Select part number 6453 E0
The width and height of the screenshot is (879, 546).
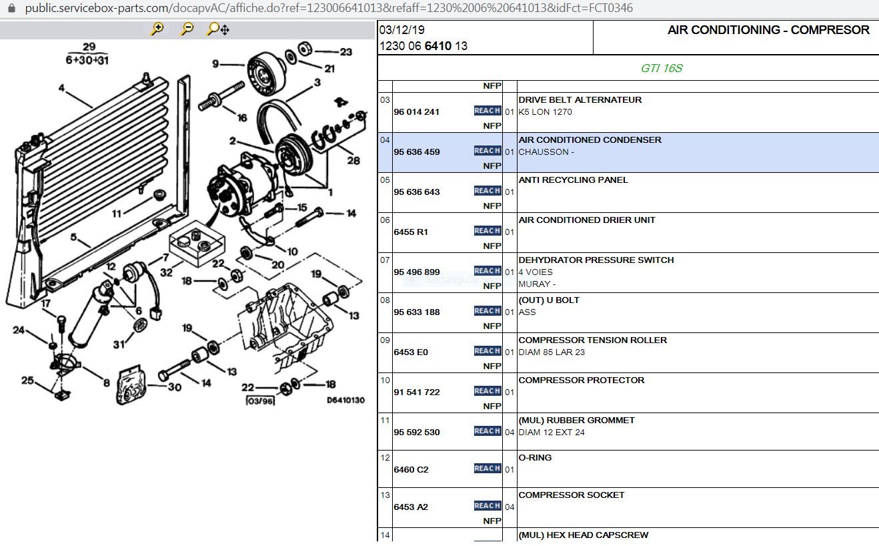pyautogui.click(x=411, y=352)
